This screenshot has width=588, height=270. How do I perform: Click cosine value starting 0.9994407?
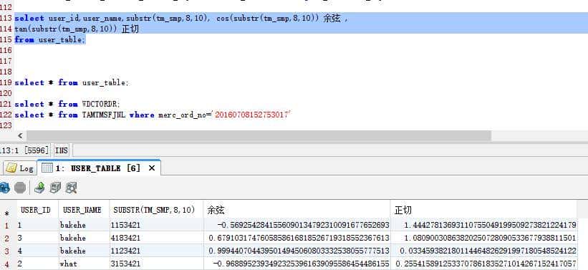pyautogui.click(x=297, y=251)
